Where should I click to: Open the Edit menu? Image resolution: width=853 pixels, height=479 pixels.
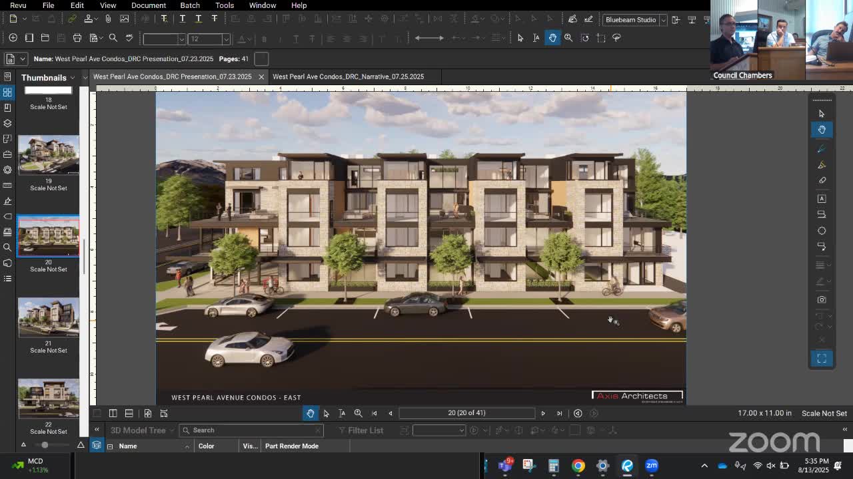pyautogui.click(x=77, y=5)
